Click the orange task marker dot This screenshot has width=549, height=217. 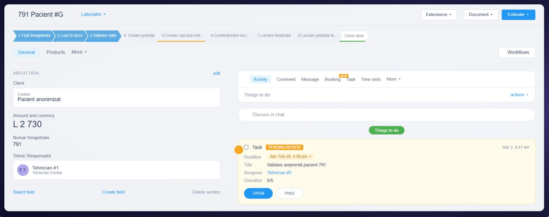coord(238,150)
